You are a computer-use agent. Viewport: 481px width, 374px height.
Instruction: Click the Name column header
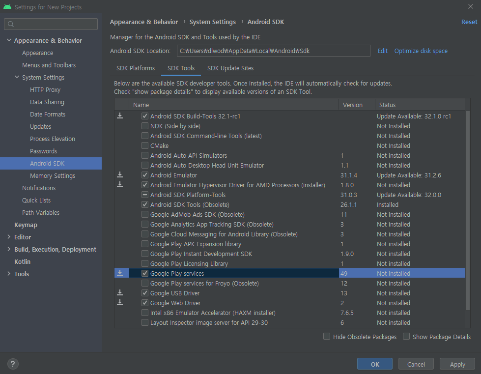coord(234,105)
